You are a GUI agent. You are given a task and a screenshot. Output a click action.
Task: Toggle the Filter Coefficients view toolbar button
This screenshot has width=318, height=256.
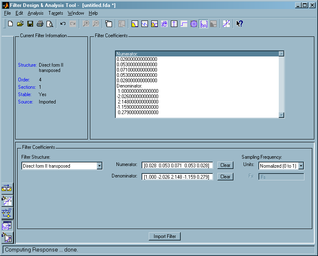click(204, 24)
